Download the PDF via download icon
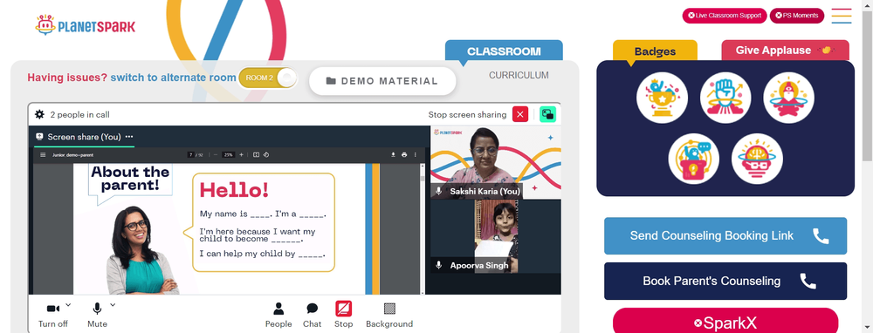873x333 pixels. [393, 155]
